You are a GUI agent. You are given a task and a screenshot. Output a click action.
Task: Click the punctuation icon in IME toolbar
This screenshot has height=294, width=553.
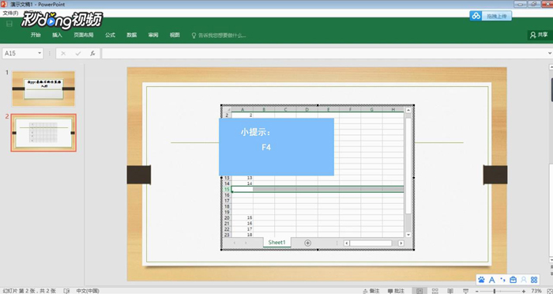(x=502, y=280)
